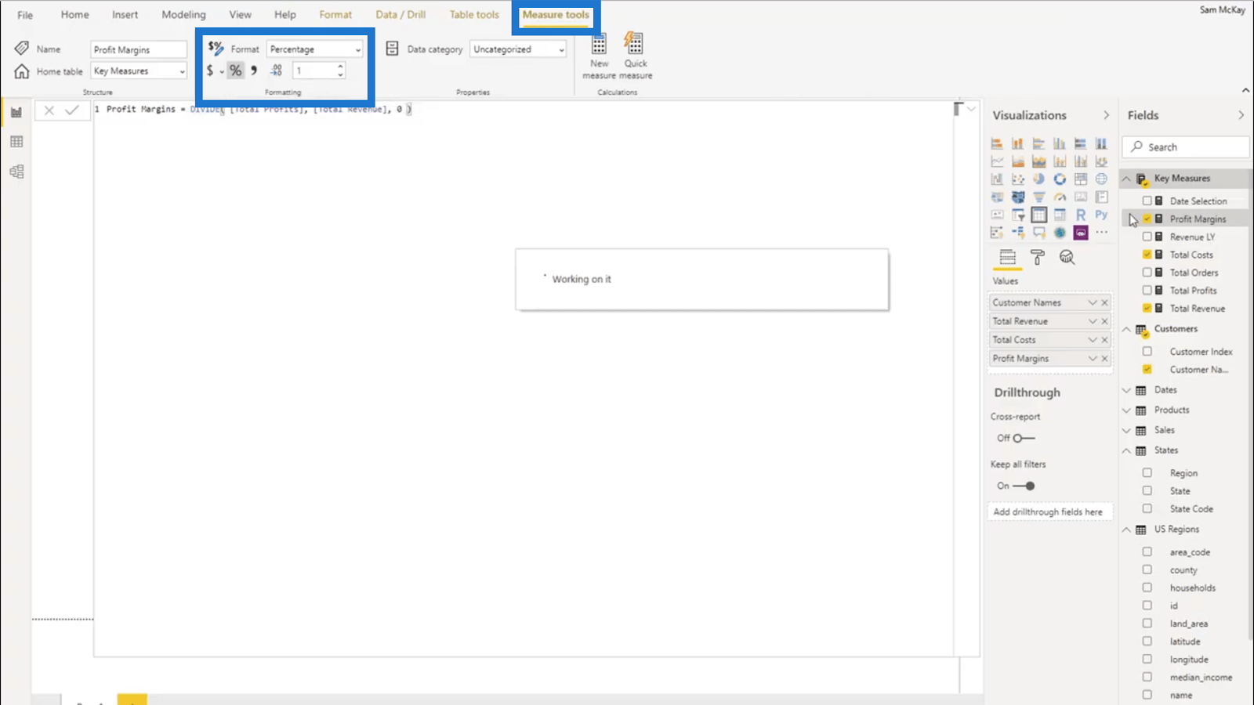The image size is (1254, 705).
Task: Open Customer Names value options arrow
Action: point(1092,302)
